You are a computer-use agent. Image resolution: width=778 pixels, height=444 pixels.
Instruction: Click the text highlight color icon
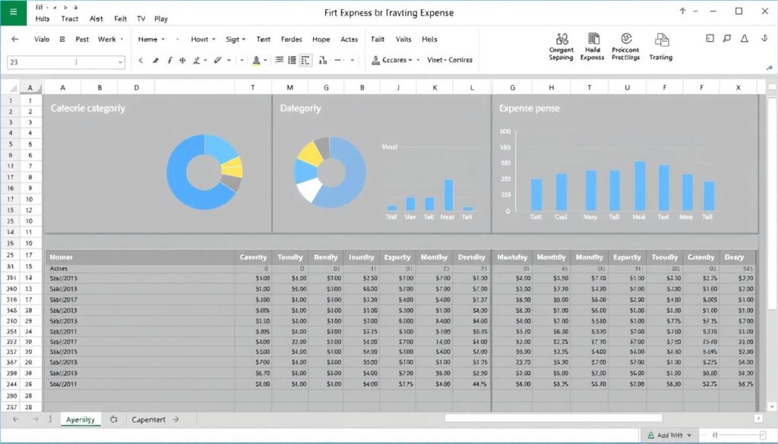point(257,60)
